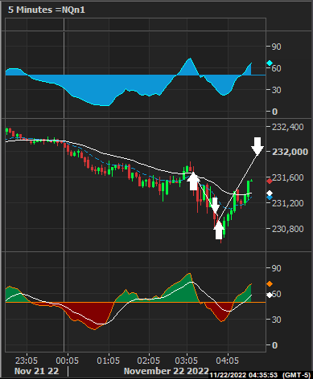Click the 'Nov 21 22' date label
Screen dimensions: 313x379
36,371
